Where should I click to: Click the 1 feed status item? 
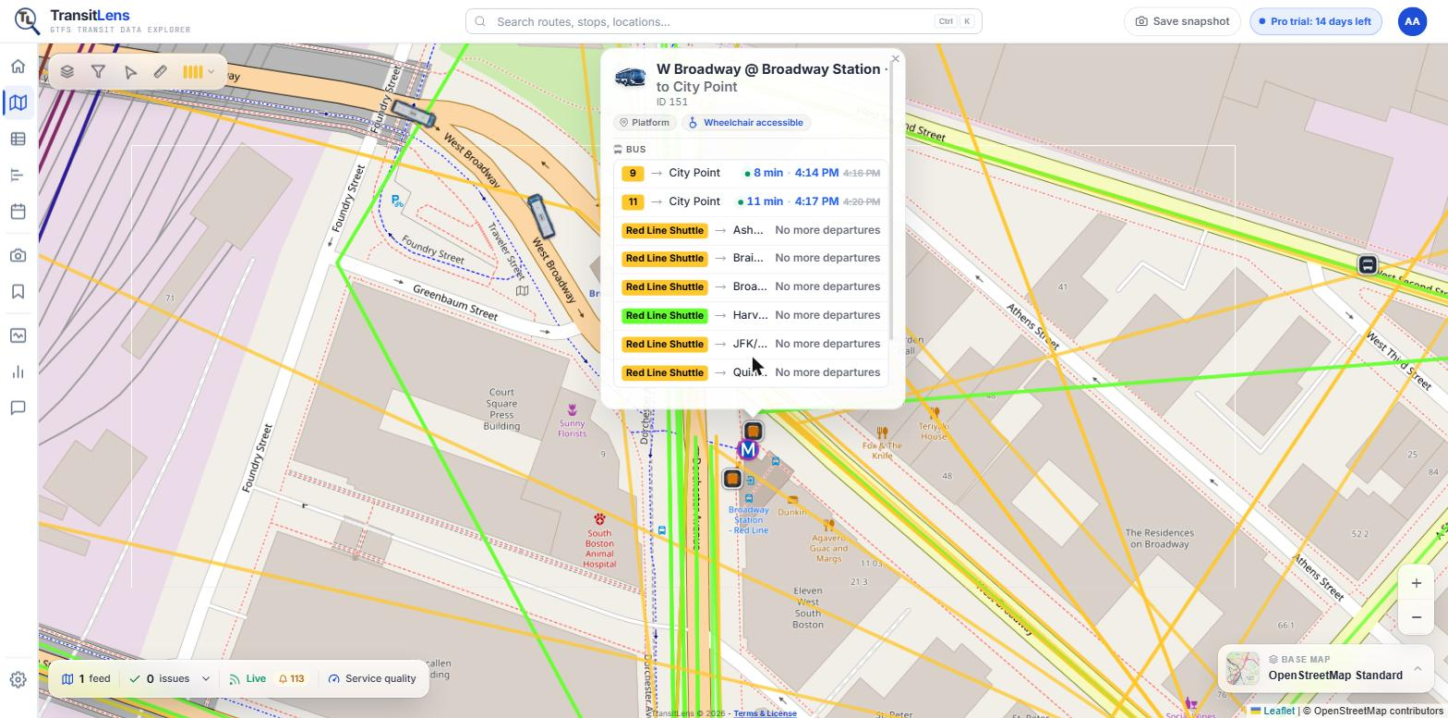86,679
